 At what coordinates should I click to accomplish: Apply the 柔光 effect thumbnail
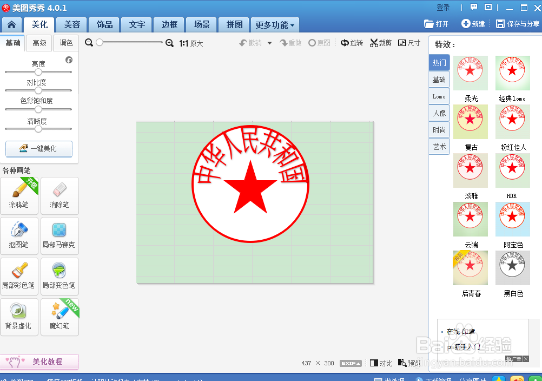point(471,73)
